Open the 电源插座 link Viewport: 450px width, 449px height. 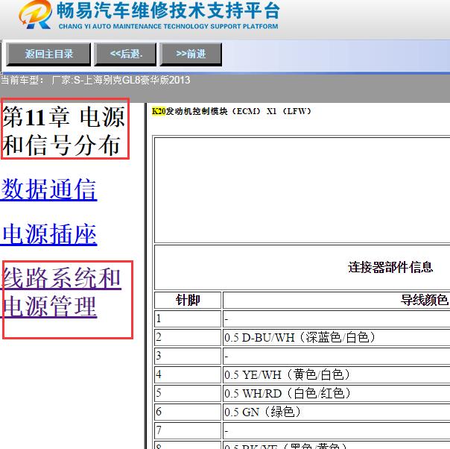tap(48, 234)
